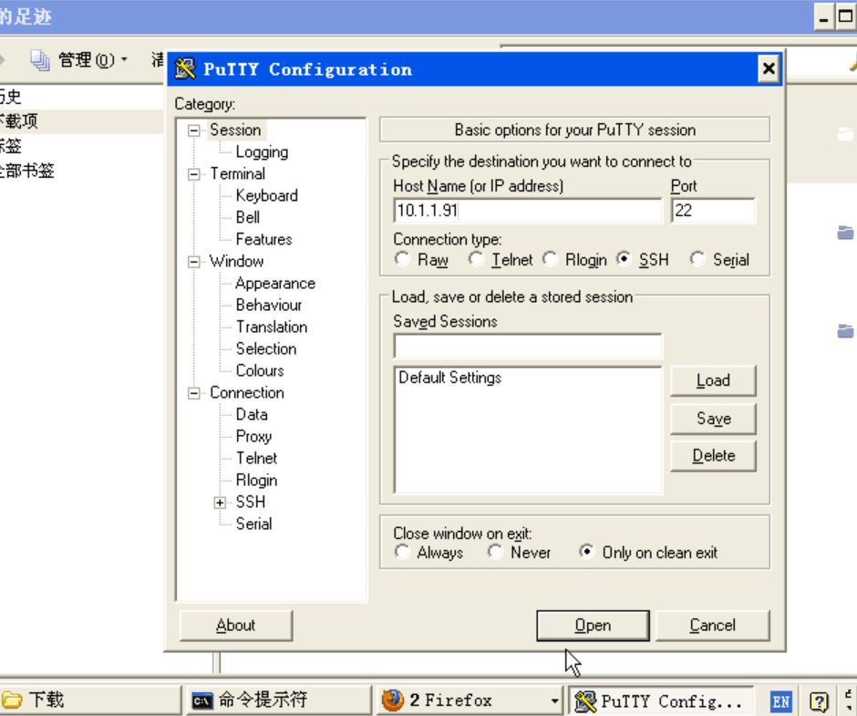Select the Rlogin connection type
857x716 pixels.
pos(550,259)
